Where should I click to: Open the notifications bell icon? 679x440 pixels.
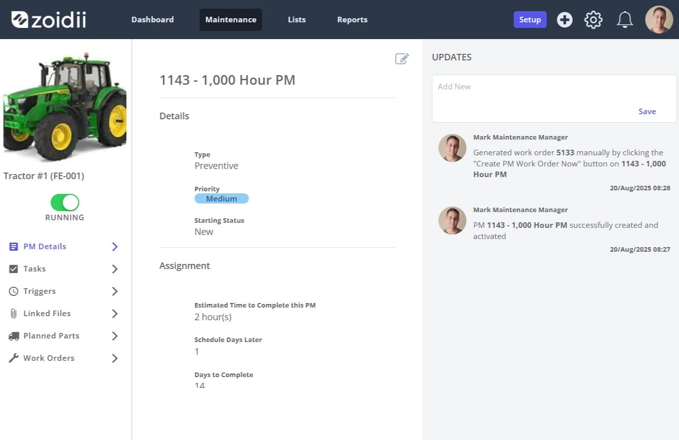[x=625, y=20]
